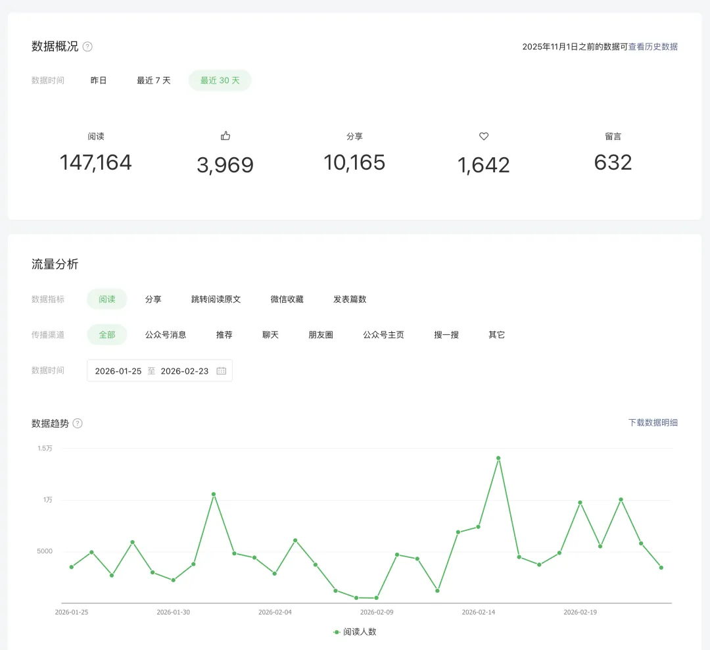Image resolution: width=710 pixels, height=650 pixels.
Task: Select the 推荐 channel filter
Action: 224,335
